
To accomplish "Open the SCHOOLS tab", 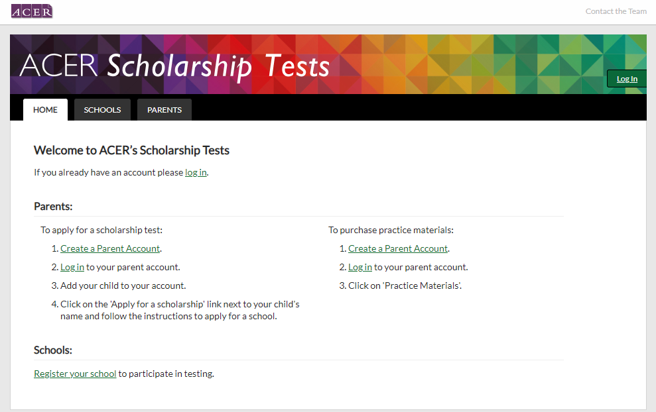I will click(103, 110).
